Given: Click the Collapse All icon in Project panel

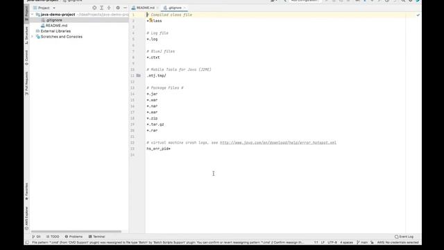Looking at the screenshot, I should click(109, 8).
